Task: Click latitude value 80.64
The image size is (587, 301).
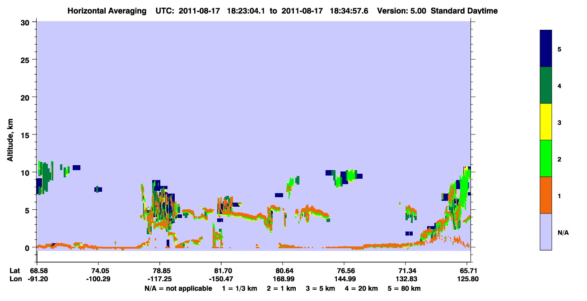Action: coord(283,271)
